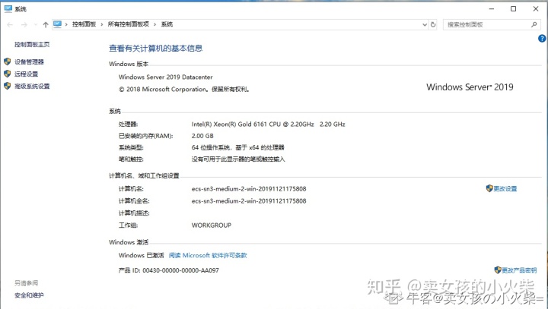
Task: Expand chevron after 所有控制面板项 breadcrumb
Action: click(x=155, y=24)
